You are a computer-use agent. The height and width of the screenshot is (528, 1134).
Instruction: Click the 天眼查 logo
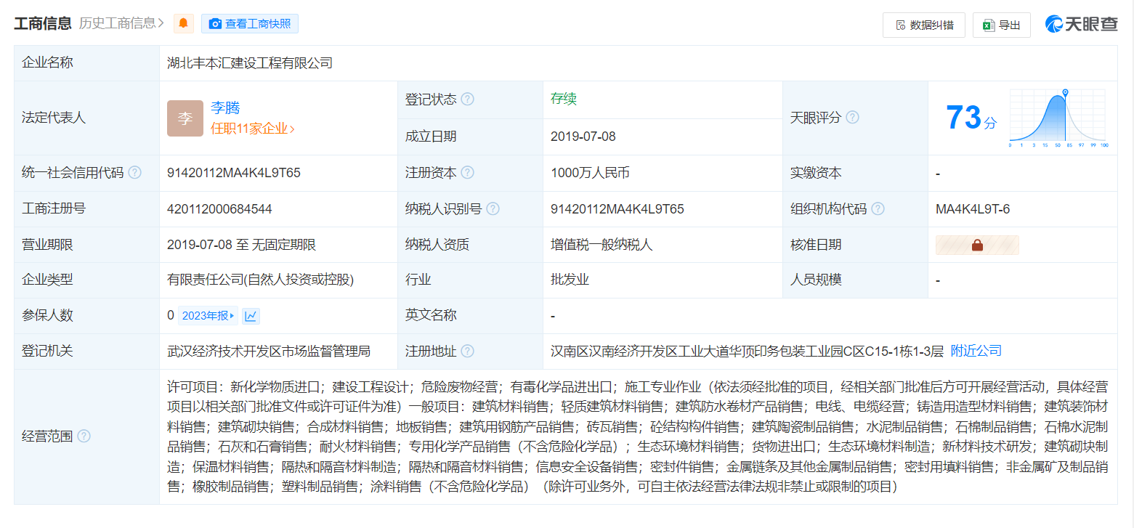[x=1082, y=24]
